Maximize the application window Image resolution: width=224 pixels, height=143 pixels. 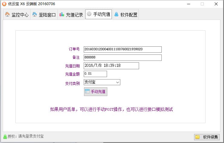[202, 4]
